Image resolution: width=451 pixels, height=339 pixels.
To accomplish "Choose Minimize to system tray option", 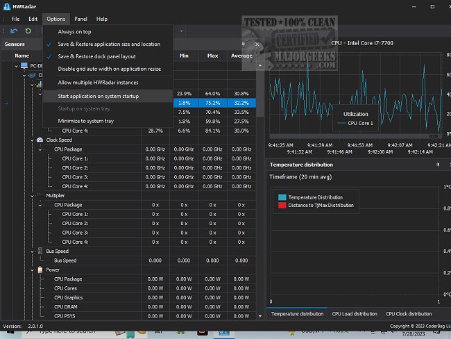I will [x=86, y=121].
